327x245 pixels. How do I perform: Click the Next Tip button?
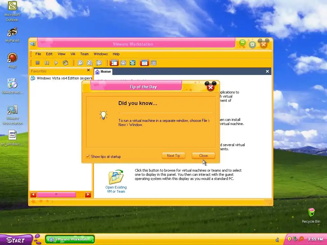pyautogui.click(x=173, y=156)
